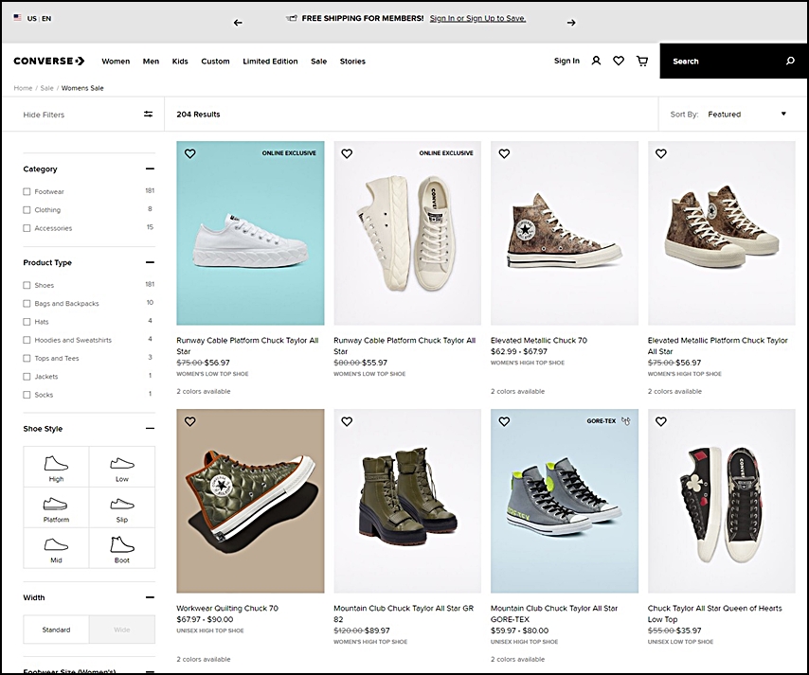Open the Stories menu
This screenshot has width=809, height=675.
coord(352,61)
